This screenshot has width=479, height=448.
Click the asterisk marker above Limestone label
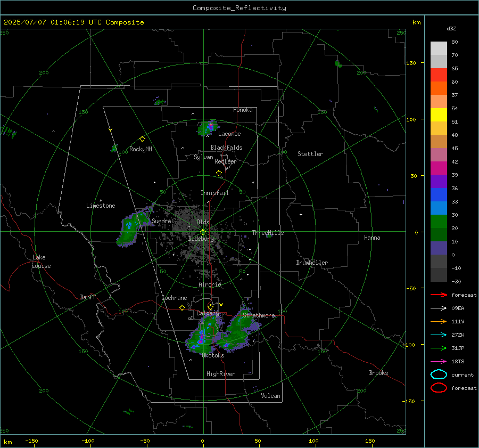click(x=101, y=201)
